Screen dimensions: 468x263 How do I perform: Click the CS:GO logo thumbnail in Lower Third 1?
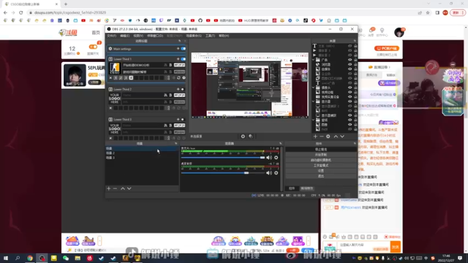(115, 68)
